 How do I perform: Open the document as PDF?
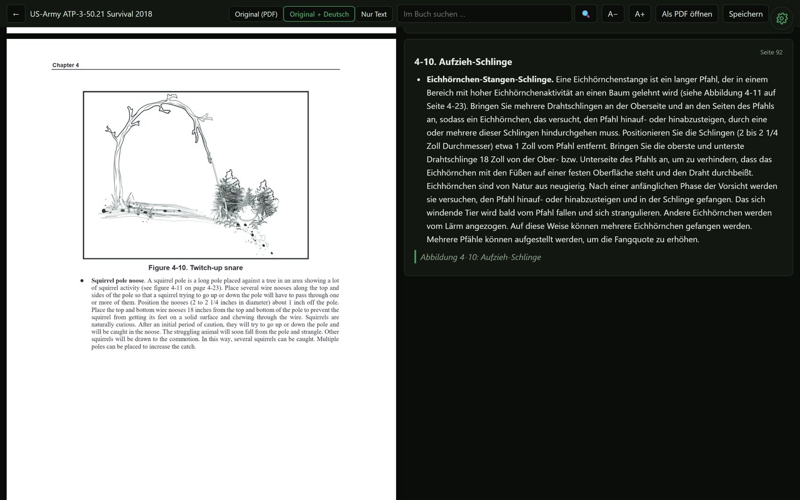(687, 14)
